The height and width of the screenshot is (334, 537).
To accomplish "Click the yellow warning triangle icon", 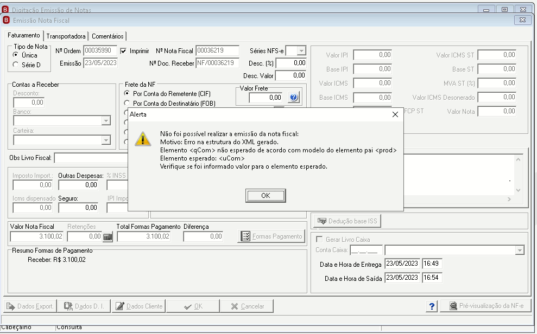I will click(143, 139).
